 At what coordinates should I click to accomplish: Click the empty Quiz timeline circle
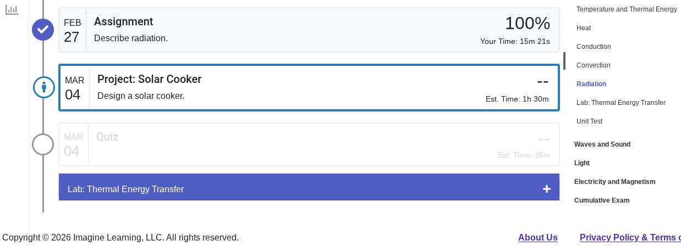[43, 145]
